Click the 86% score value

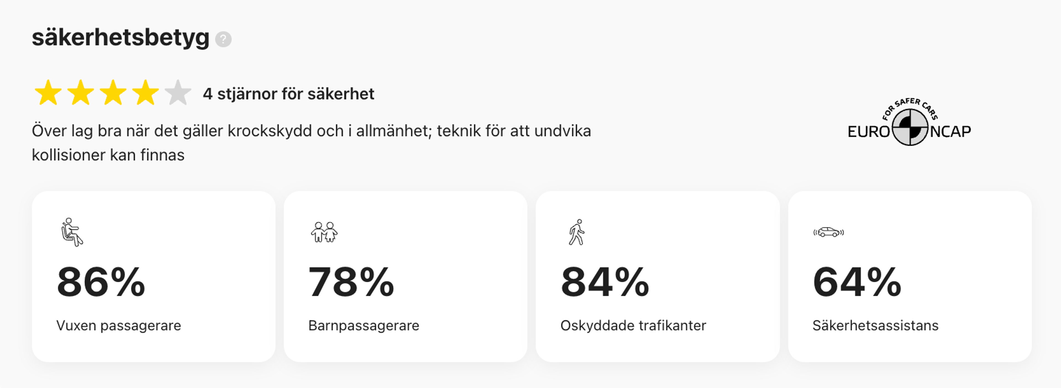101,282
